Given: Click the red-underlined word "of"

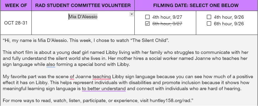Looking at the screenshot, I should 72,77.
